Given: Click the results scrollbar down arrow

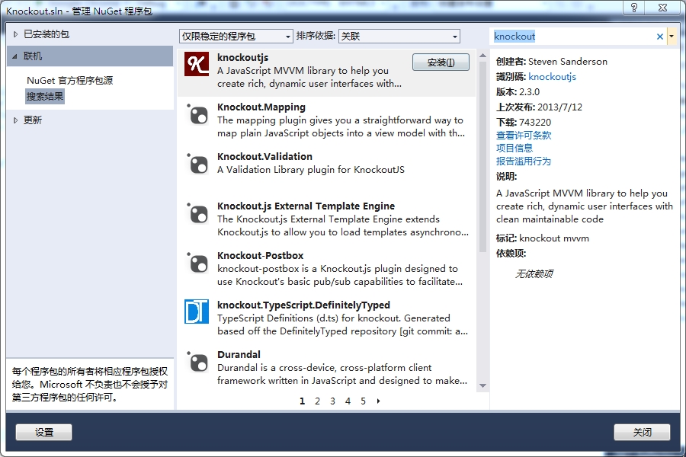Looking at the screenshot, I should [x=482, y=385].
